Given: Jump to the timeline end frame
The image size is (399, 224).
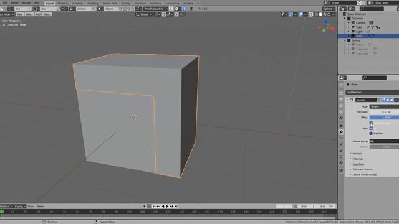Looking at the screenshot, I should tap(176, 207).
